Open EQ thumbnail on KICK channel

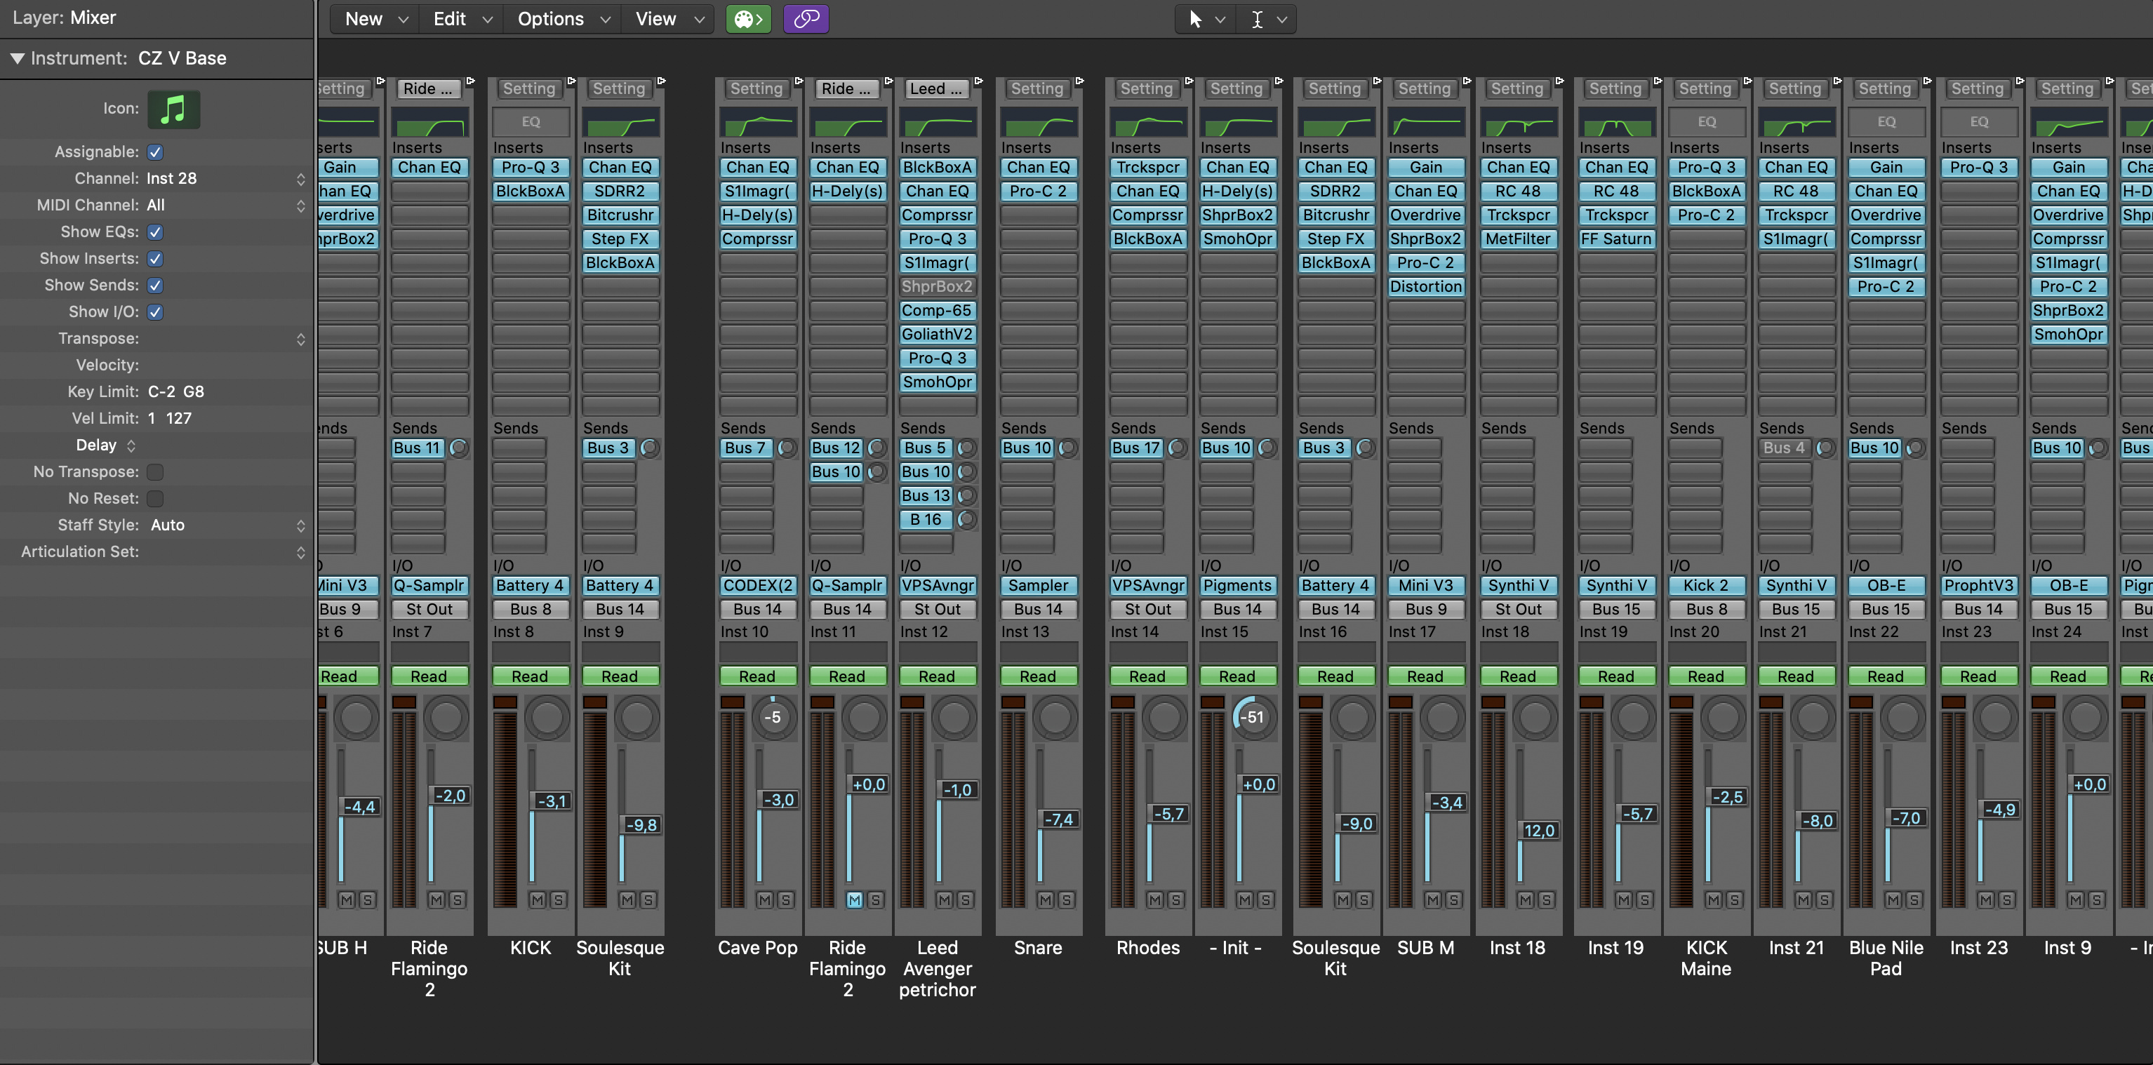531,122
